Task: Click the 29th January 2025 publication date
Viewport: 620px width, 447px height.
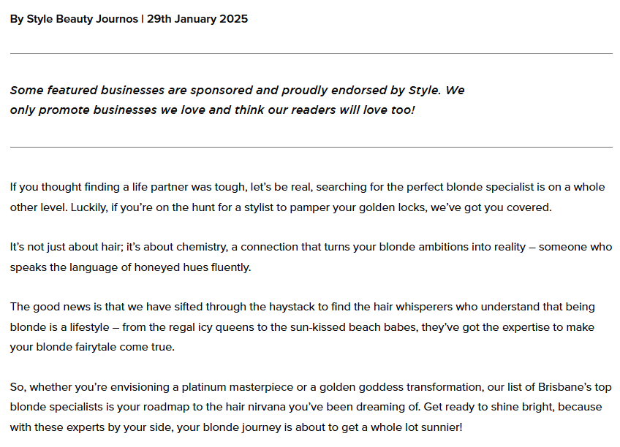Action: (x=197, y=19)
